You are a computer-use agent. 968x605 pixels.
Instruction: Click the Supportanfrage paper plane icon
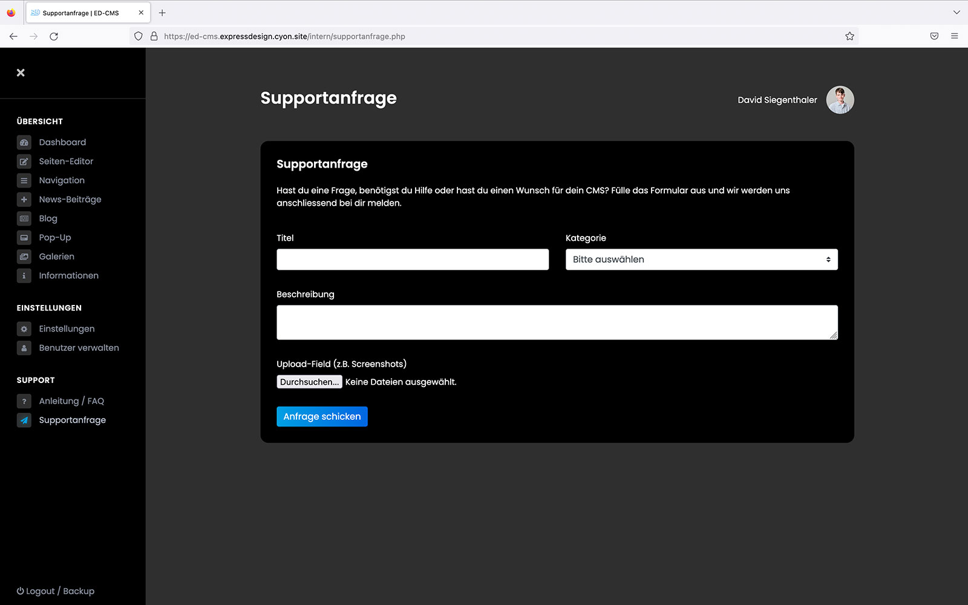click(x=24, y=420)
